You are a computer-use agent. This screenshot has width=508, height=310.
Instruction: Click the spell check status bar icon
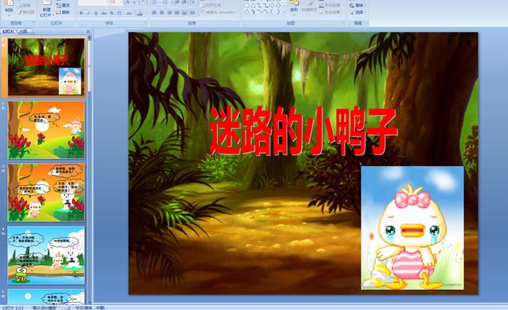[x=67, y=307]
